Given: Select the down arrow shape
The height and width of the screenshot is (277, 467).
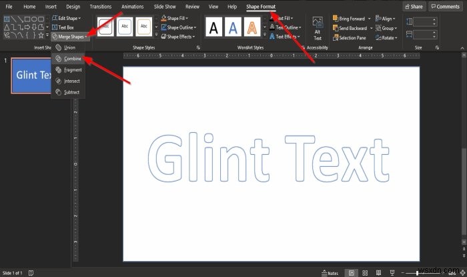Looking at the screenshot, I should [x=34, y=27].
